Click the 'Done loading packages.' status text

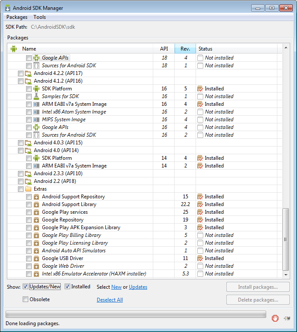pyautogui.click(x=33, y=323)
